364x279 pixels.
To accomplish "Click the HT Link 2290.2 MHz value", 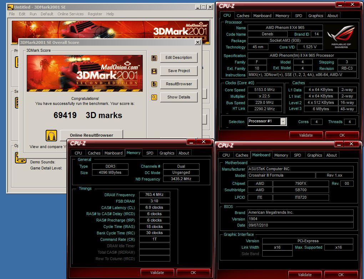I will click(x=265, y=109).
